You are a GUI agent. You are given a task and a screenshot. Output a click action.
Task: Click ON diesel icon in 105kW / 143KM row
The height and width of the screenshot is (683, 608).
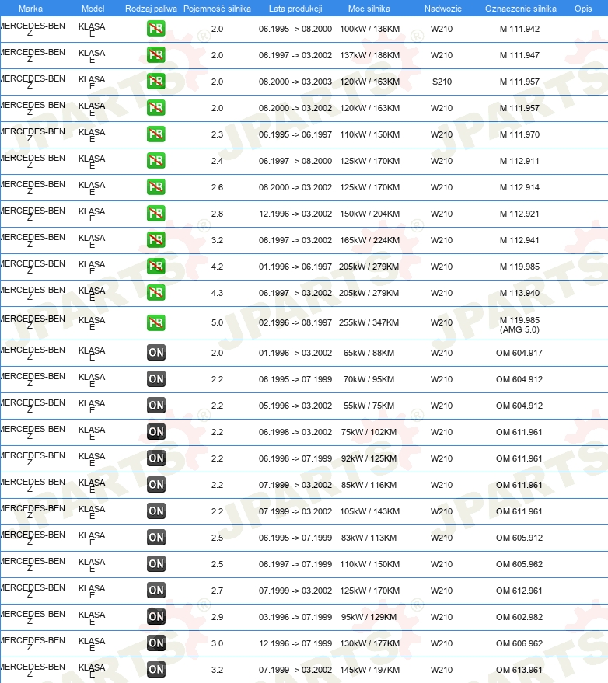(x=156, y=511)
